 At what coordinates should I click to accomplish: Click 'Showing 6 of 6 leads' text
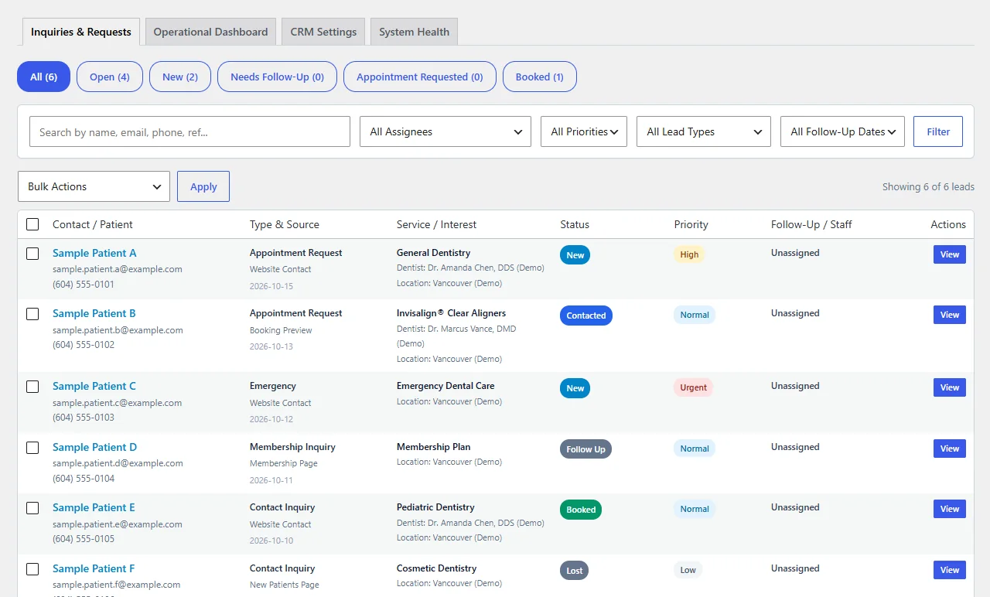pyautogui.click(x=928, y=186)
